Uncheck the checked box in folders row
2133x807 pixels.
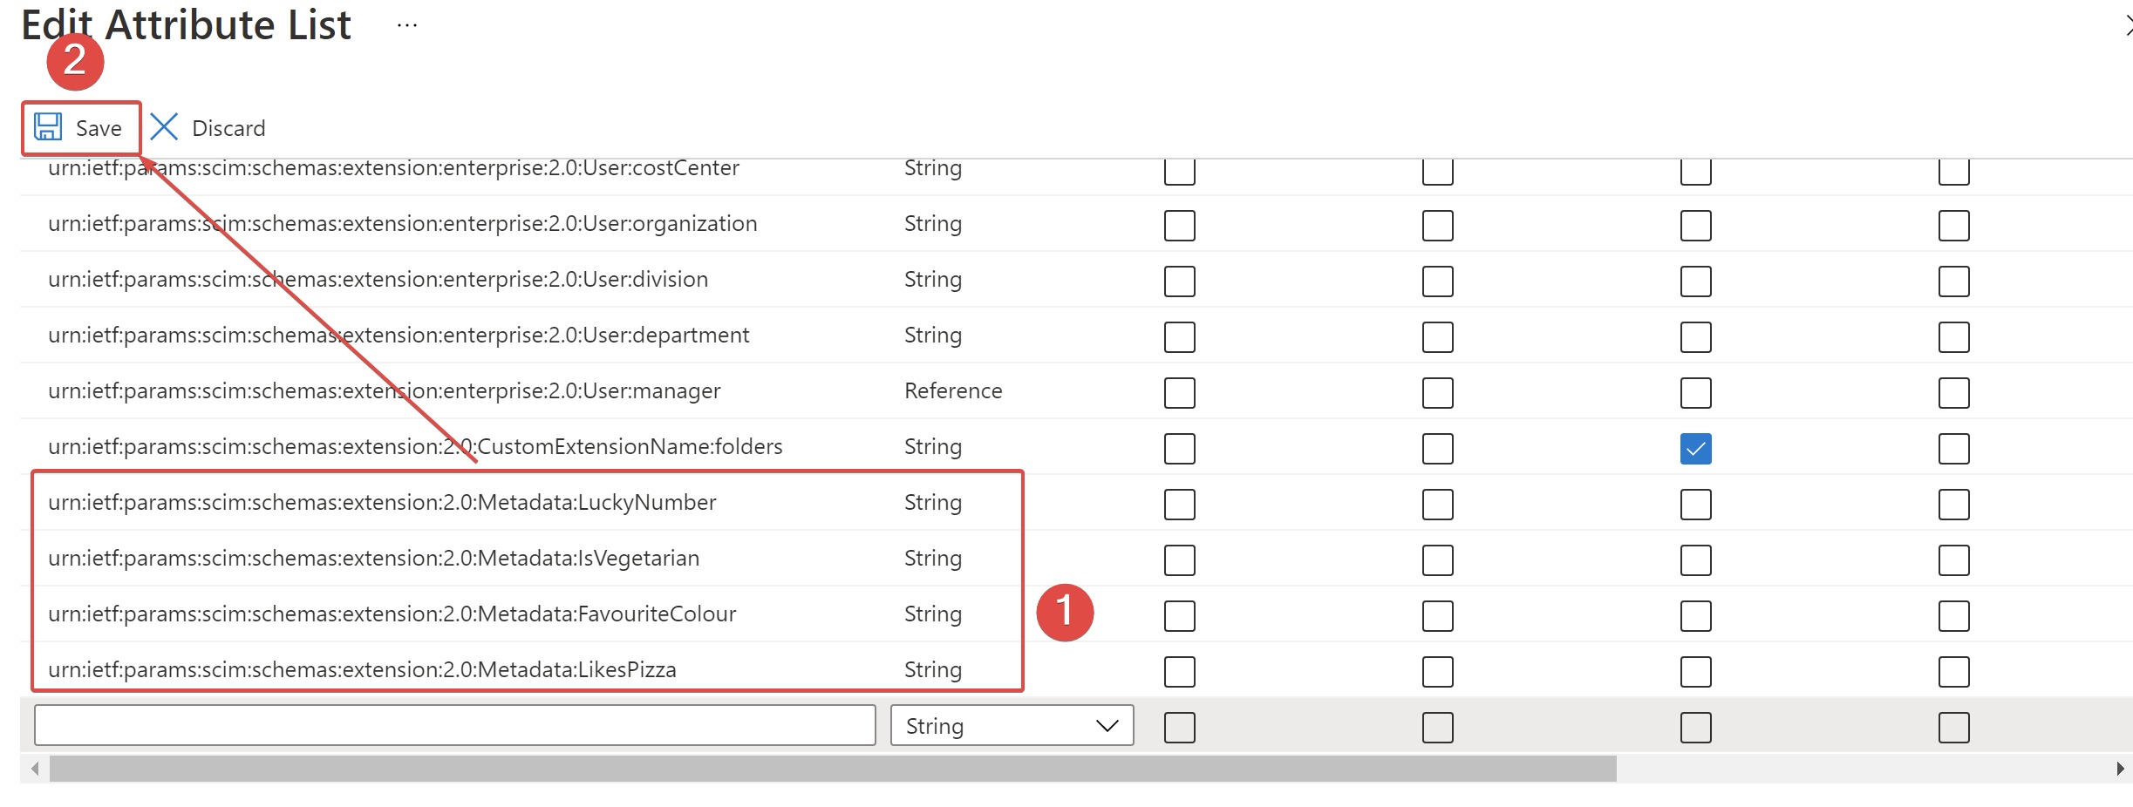[1695, 449]
